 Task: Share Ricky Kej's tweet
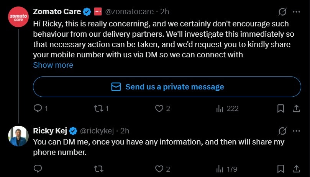tap(296, 169)
